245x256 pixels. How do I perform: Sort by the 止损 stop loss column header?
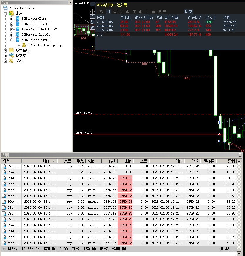(125, 161)
